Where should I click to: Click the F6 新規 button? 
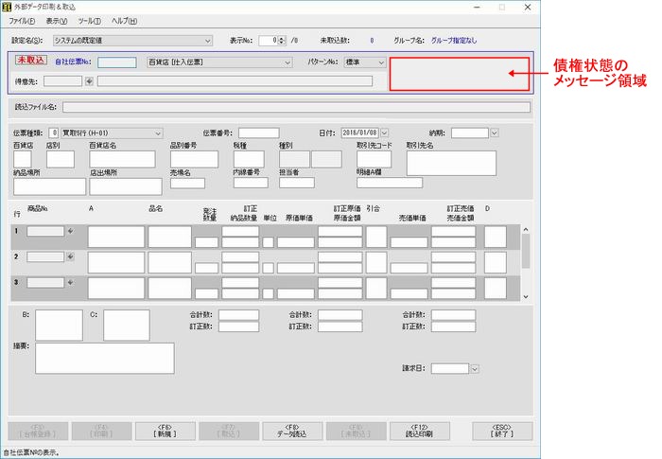165,431
